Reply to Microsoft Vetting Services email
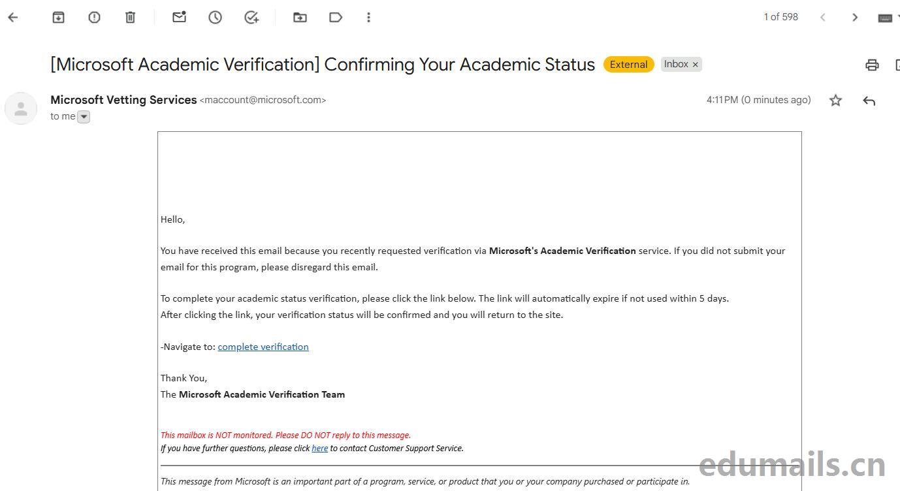The width and height of the screenshot is (900, 491). (869, 101)
